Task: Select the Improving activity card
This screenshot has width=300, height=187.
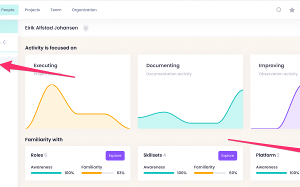Action: [x=275, y=91]
